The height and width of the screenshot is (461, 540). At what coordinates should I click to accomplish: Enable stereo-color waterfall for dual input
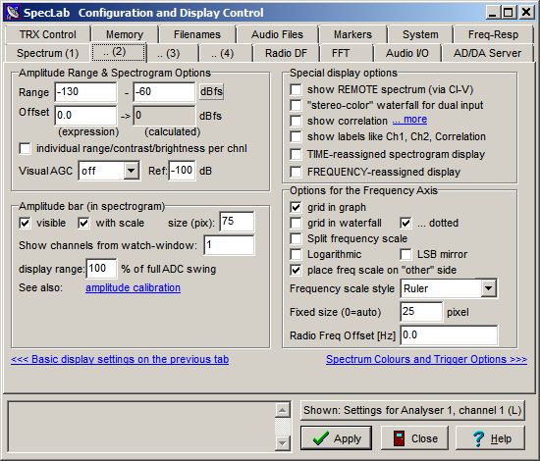tap(296, 105)
